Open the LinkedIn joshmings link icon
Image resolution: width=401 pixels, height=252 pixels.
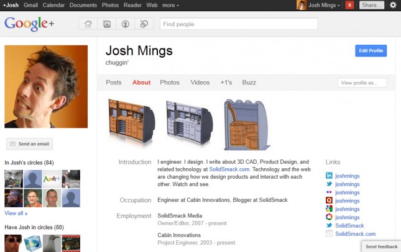[x=329, y=176]
